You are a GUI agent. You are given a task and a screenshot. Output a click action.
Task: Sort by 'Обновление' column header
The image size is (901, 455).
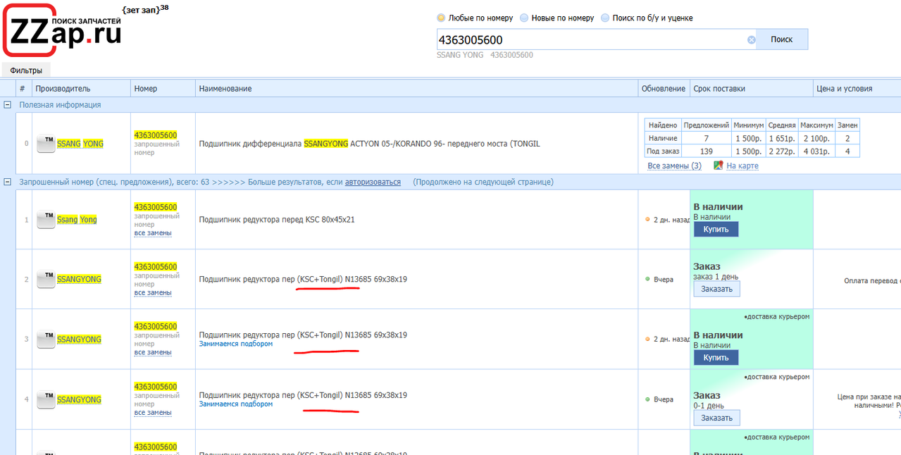coord(664,88)
